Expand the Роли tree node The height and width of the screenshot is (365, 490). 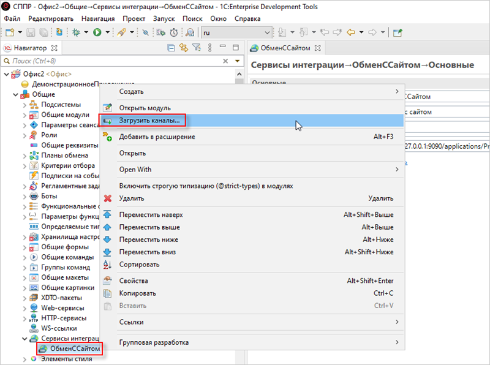coord(25,135)
